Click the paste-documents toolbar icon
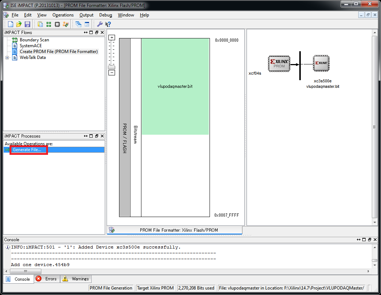The image size is (381, 295). pos(40,24)
